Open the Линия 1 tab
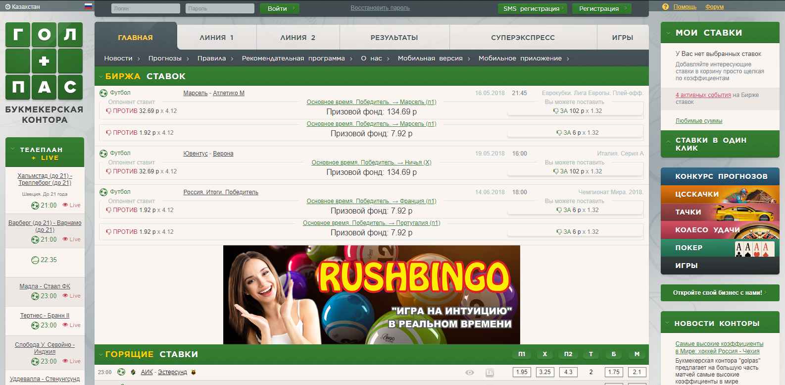The image size is (785, 385). click(216, 38)
